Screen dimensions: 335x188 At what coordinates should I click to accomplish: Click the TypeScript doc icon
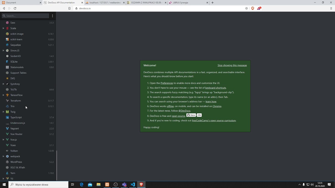[7, 118]
